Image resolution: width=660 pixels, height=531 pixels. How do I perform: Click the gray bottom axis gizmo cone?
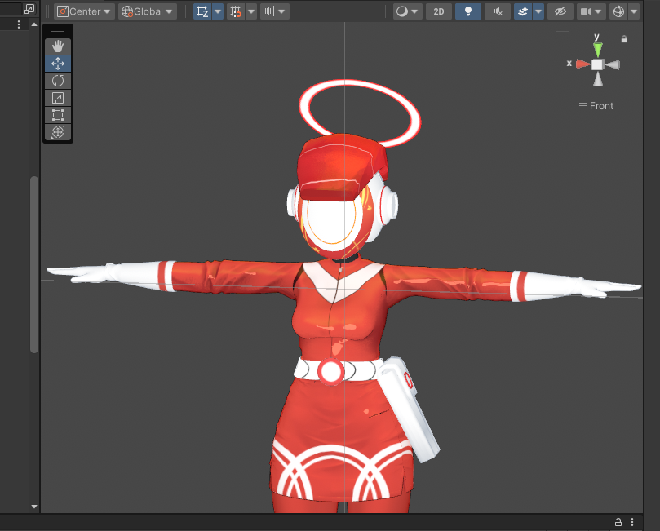(x=598, y=79)
